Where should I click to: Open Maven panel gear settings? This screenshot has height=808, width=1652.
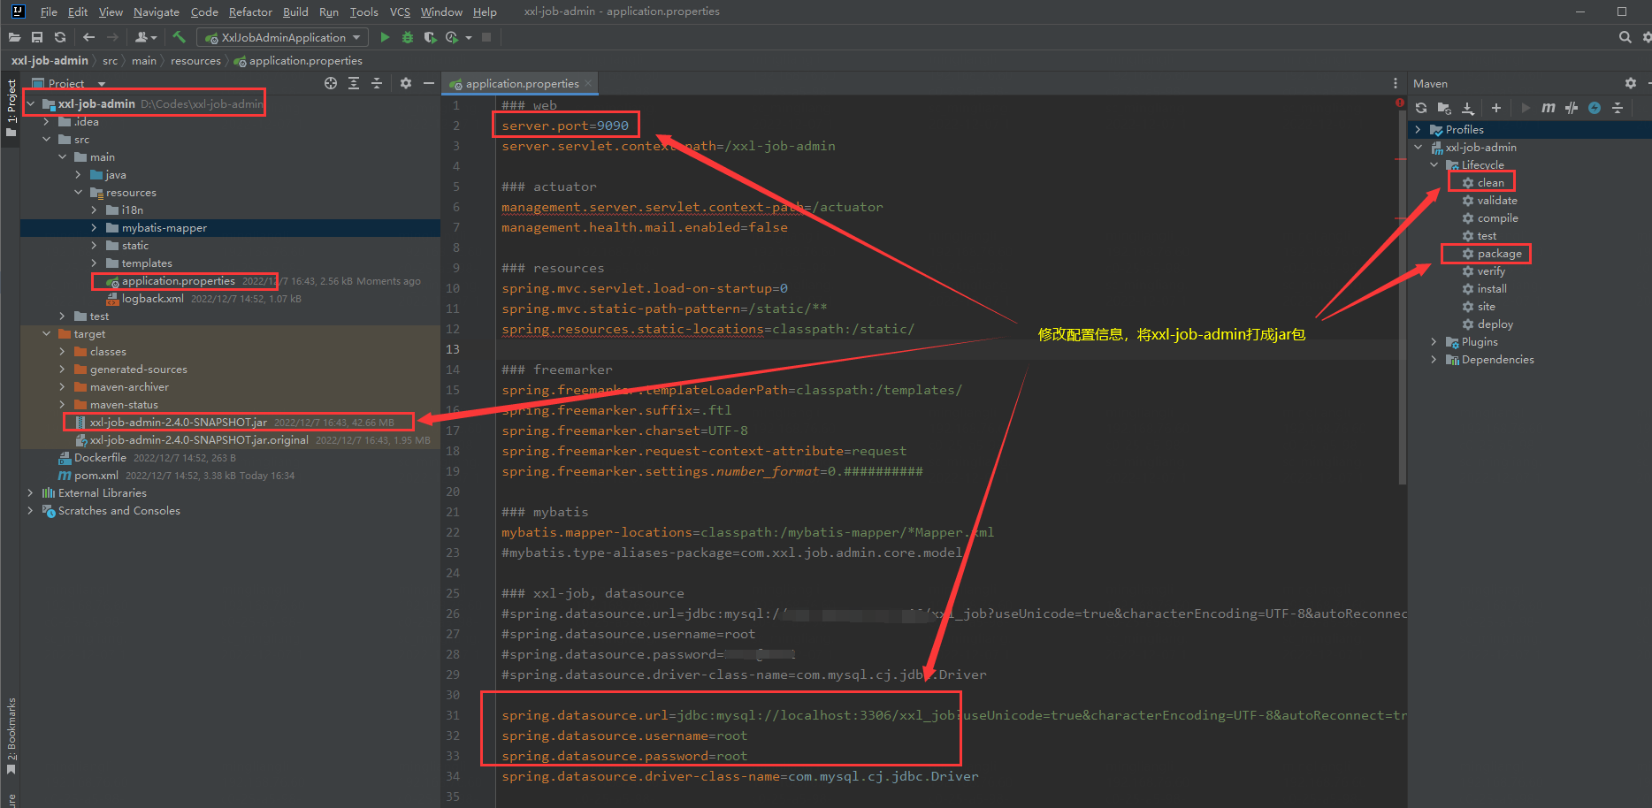click(1631, 83)
